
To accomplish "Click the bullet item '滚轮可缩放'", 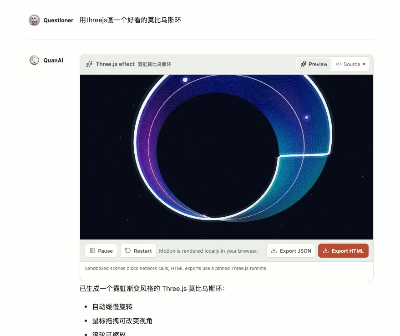I will (x=109, y=334).
